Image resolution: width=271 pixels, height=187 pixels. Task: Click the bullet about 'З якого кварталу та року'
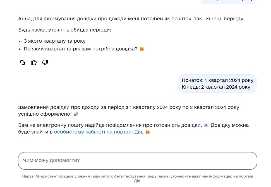[x=55, y=41]
